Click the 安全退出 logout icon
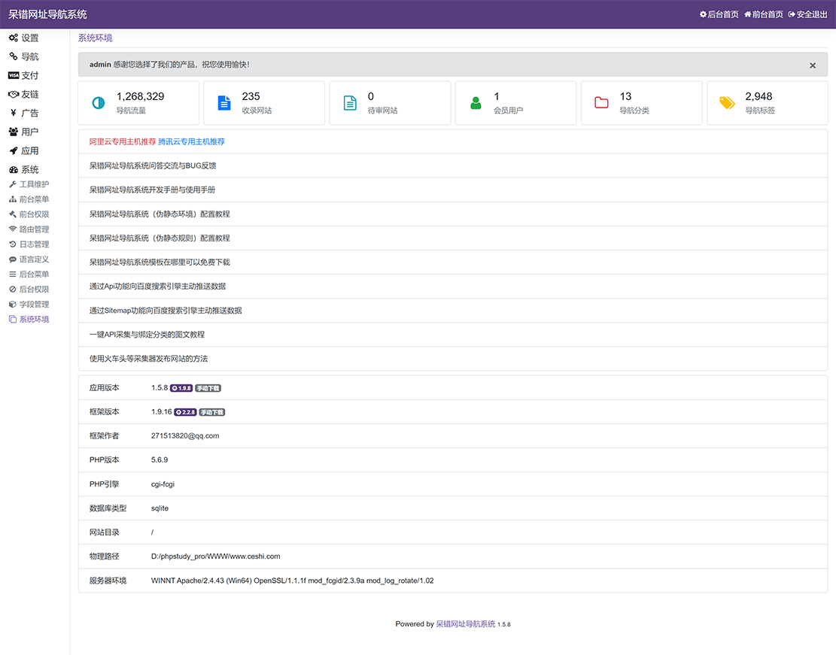 tap(792, 14)
